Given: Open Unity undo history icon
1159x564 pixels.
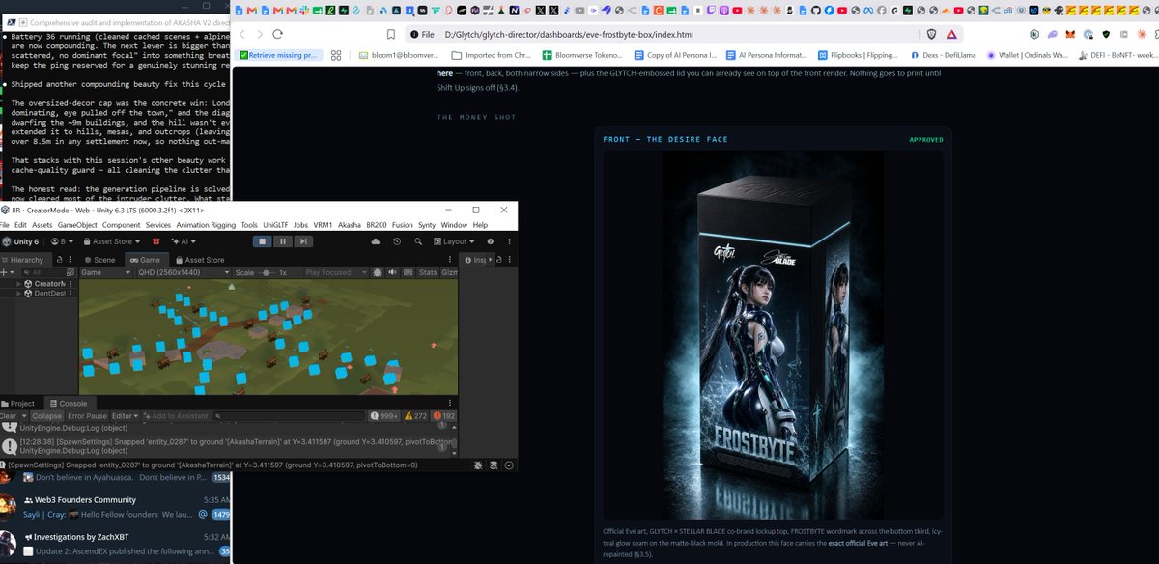Looking at the screenshot, I should (x=397, y=241).
